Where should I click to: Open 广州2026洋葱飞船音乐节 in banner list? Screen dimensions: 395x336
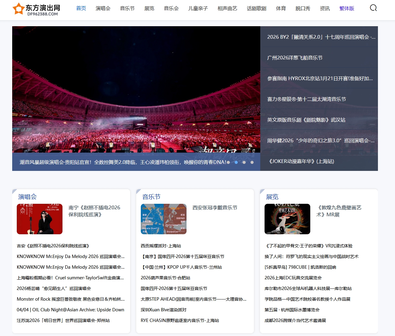[x=295, y=58]
